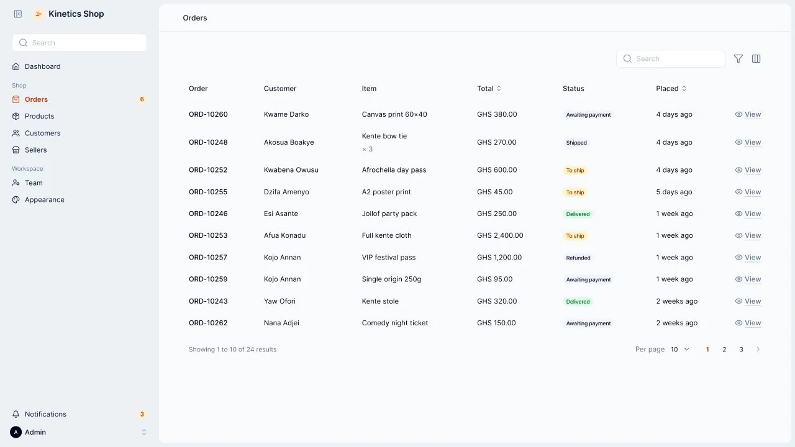
Task: Click item Comedy night ticket
Action: click(395, 323)
